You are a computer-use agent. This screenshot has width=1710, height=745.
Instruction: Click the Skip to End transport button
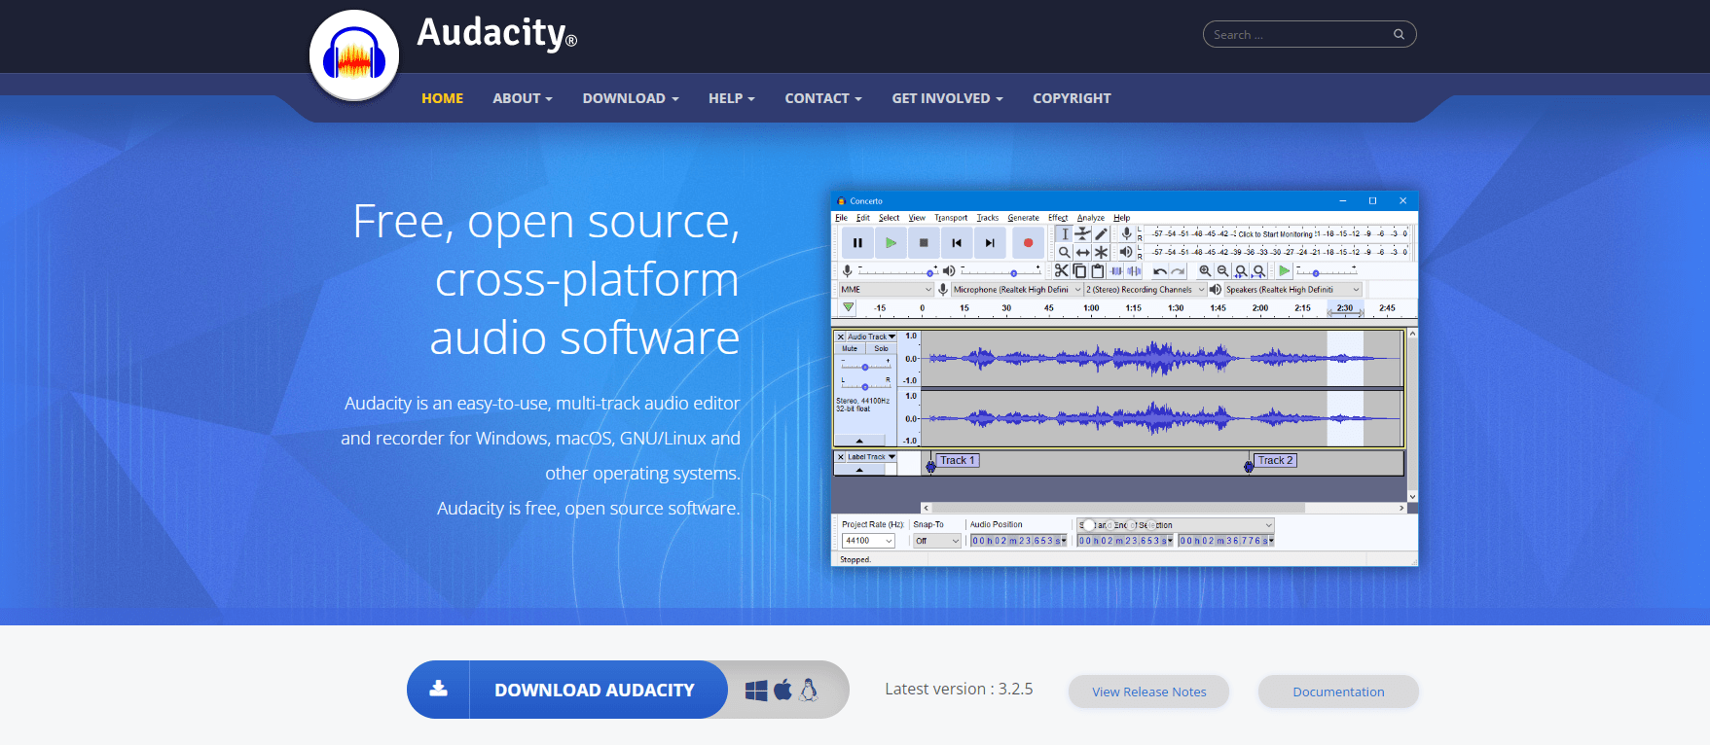pos(990,243)
